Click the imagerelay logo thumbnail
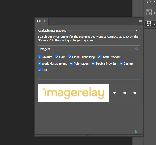This screenshot has width=156, height=145. 74,93
